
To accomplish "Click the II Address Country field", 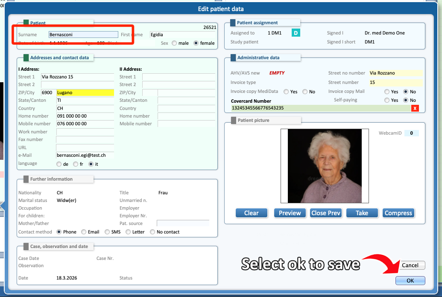I will [186, 108].
